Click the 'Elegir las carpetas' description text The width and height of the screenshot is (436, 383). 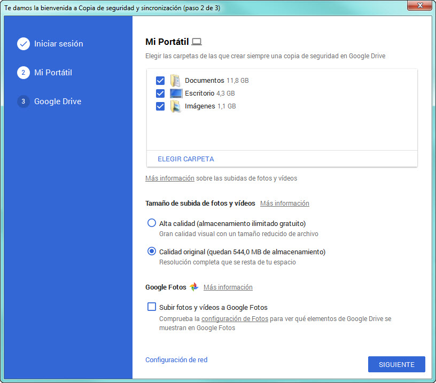pyautogui.click(x=265, y=56)
